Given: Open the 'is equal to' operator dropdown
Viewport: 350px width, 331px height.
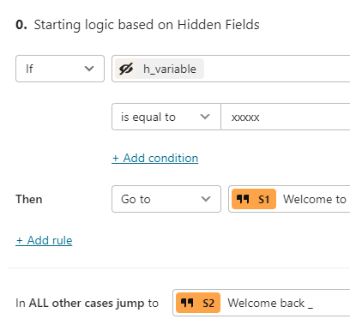Looking at the screenshot, I should (166, 117).
